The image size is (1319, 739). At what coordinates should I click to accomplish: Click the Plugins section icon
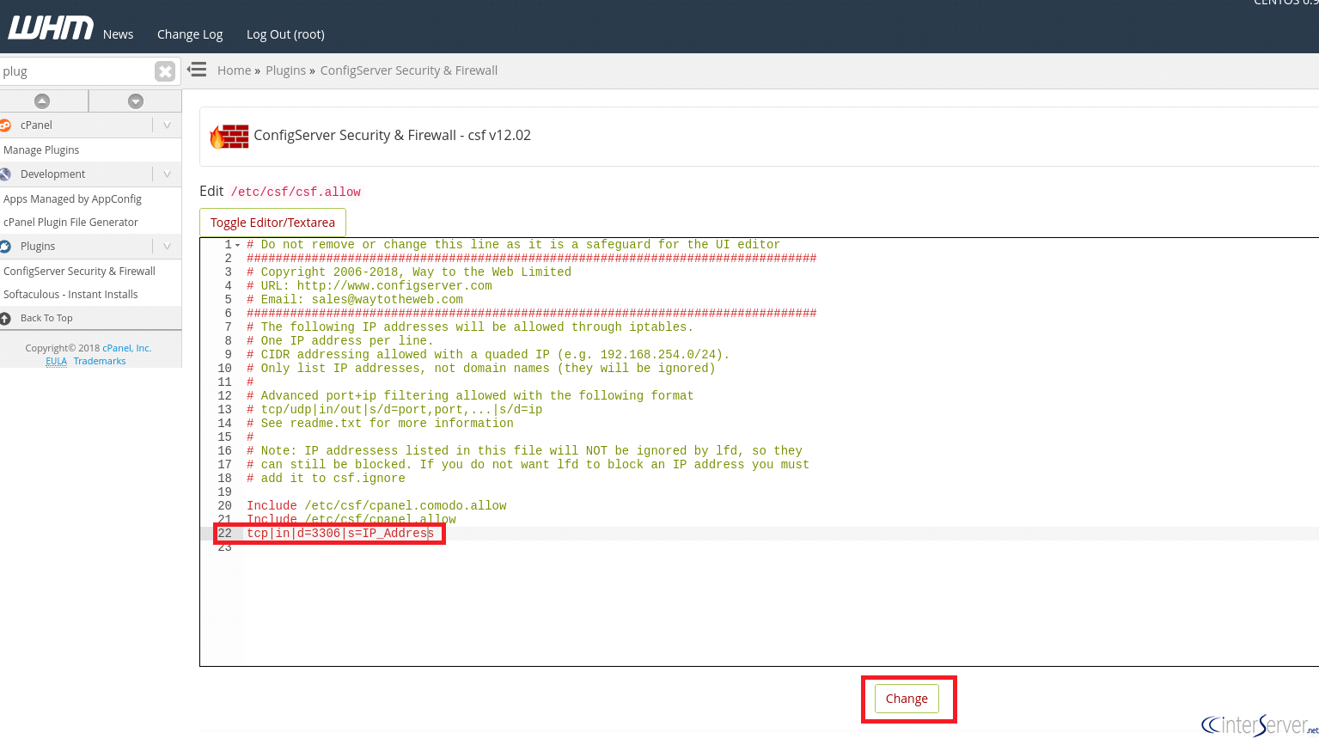[x=5, y=247]
